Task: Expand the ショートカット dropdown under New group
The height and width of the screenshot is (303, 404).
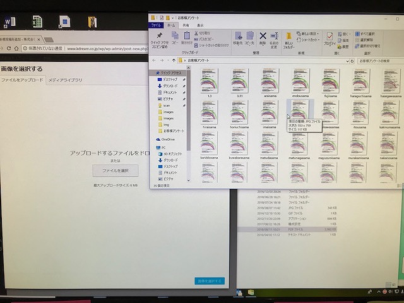Action: [320, 39]
